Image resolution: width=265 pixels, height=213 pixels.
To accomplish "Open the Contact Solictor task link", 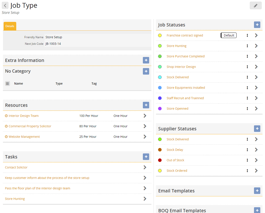I will tap(16, 167).
